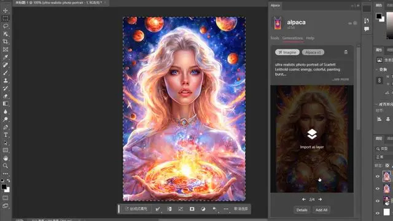Select the Rectangle shape tool

tap(6, 150)
